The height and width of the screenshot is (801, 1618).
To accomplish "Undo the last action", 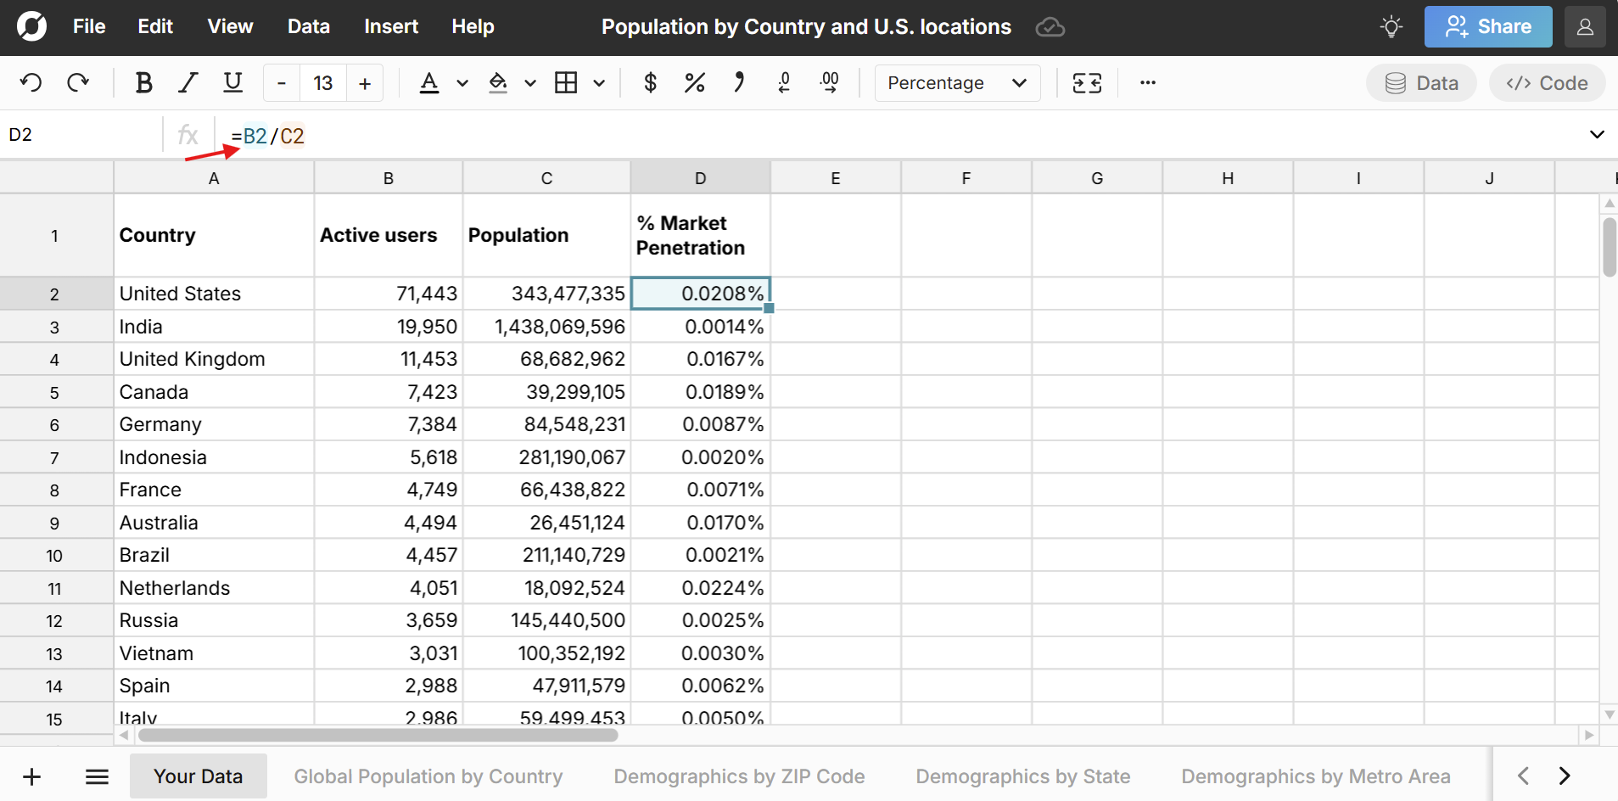I will point(31,82).
